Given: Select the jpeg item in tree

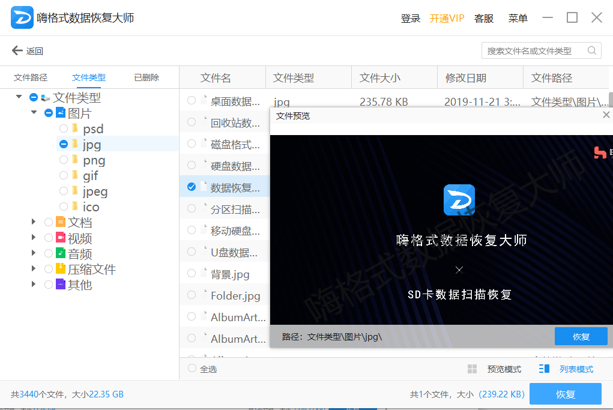Looking at the screenshot, I should click(95, 191).
